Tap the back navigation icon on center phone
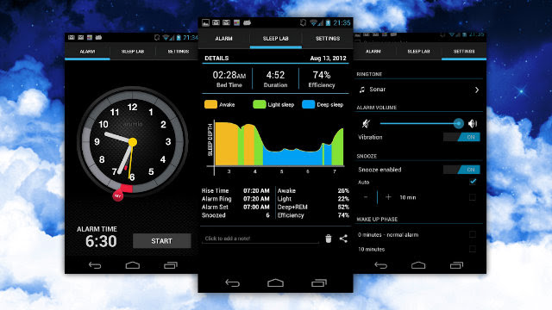 click(x=232, y=283)
